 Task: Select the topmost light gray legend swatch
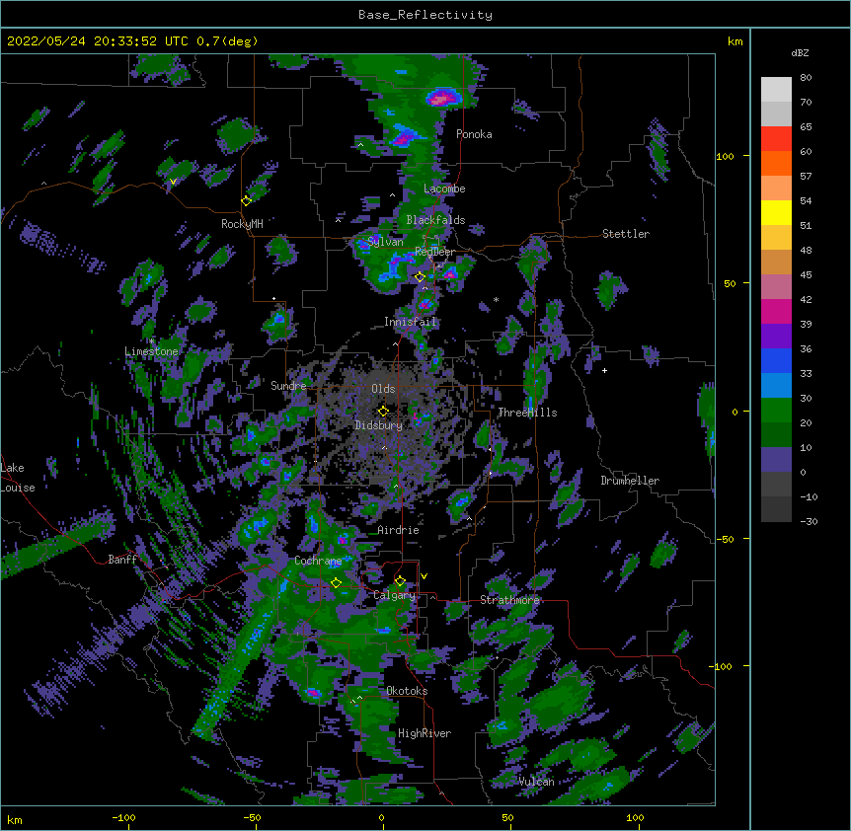[776, 89]
